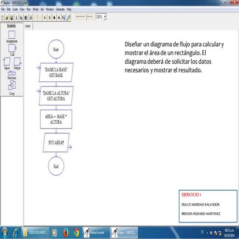Open Firefox from the taskbar
Viewport: 239px width, 239px height.
(66, 233)
